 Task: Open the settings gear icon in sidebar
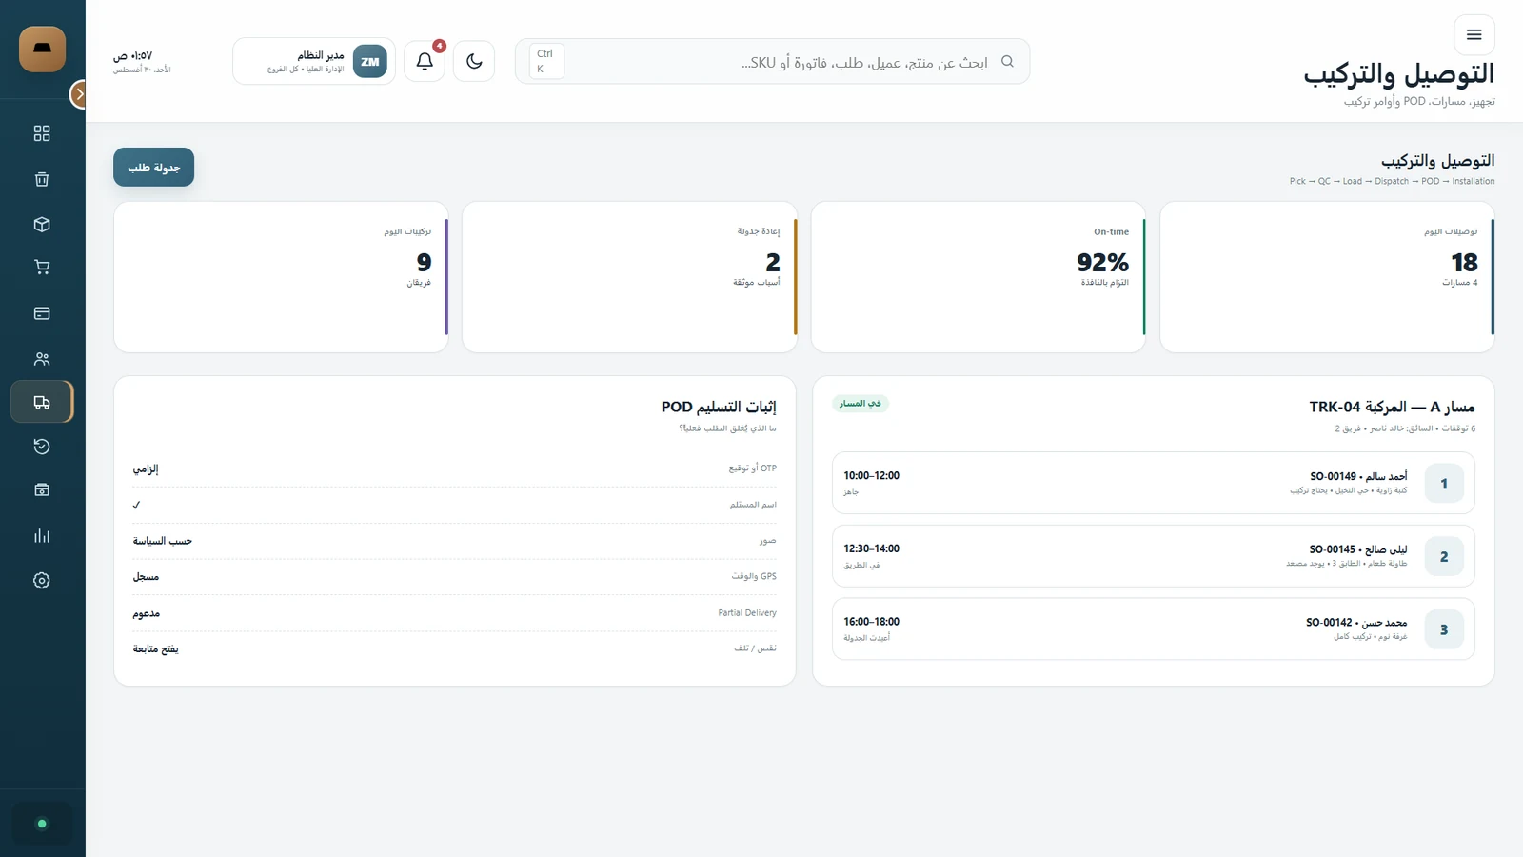[42, 581]
